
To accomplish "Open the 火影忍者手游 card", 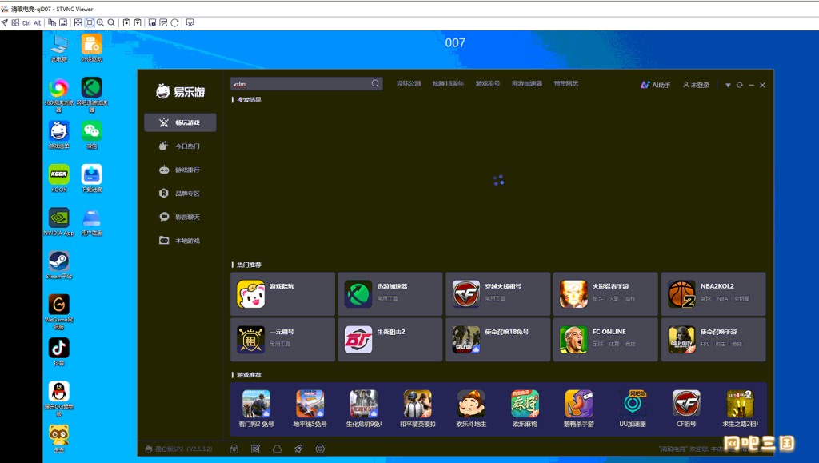I will click(605, 294).
